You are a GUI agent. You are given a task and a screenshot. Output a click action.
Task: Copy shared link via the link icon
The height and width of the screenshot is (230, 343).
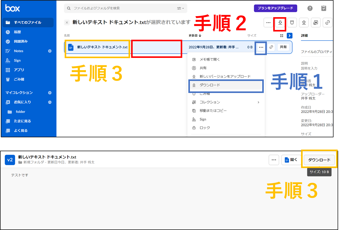[x=327, y=23]
